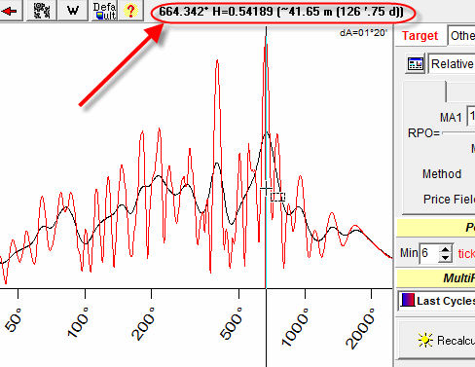The width and height of the screenshot is (475, 367).
Task: Open the options gears icon in toolbar
Action: (x=42, y=11)
